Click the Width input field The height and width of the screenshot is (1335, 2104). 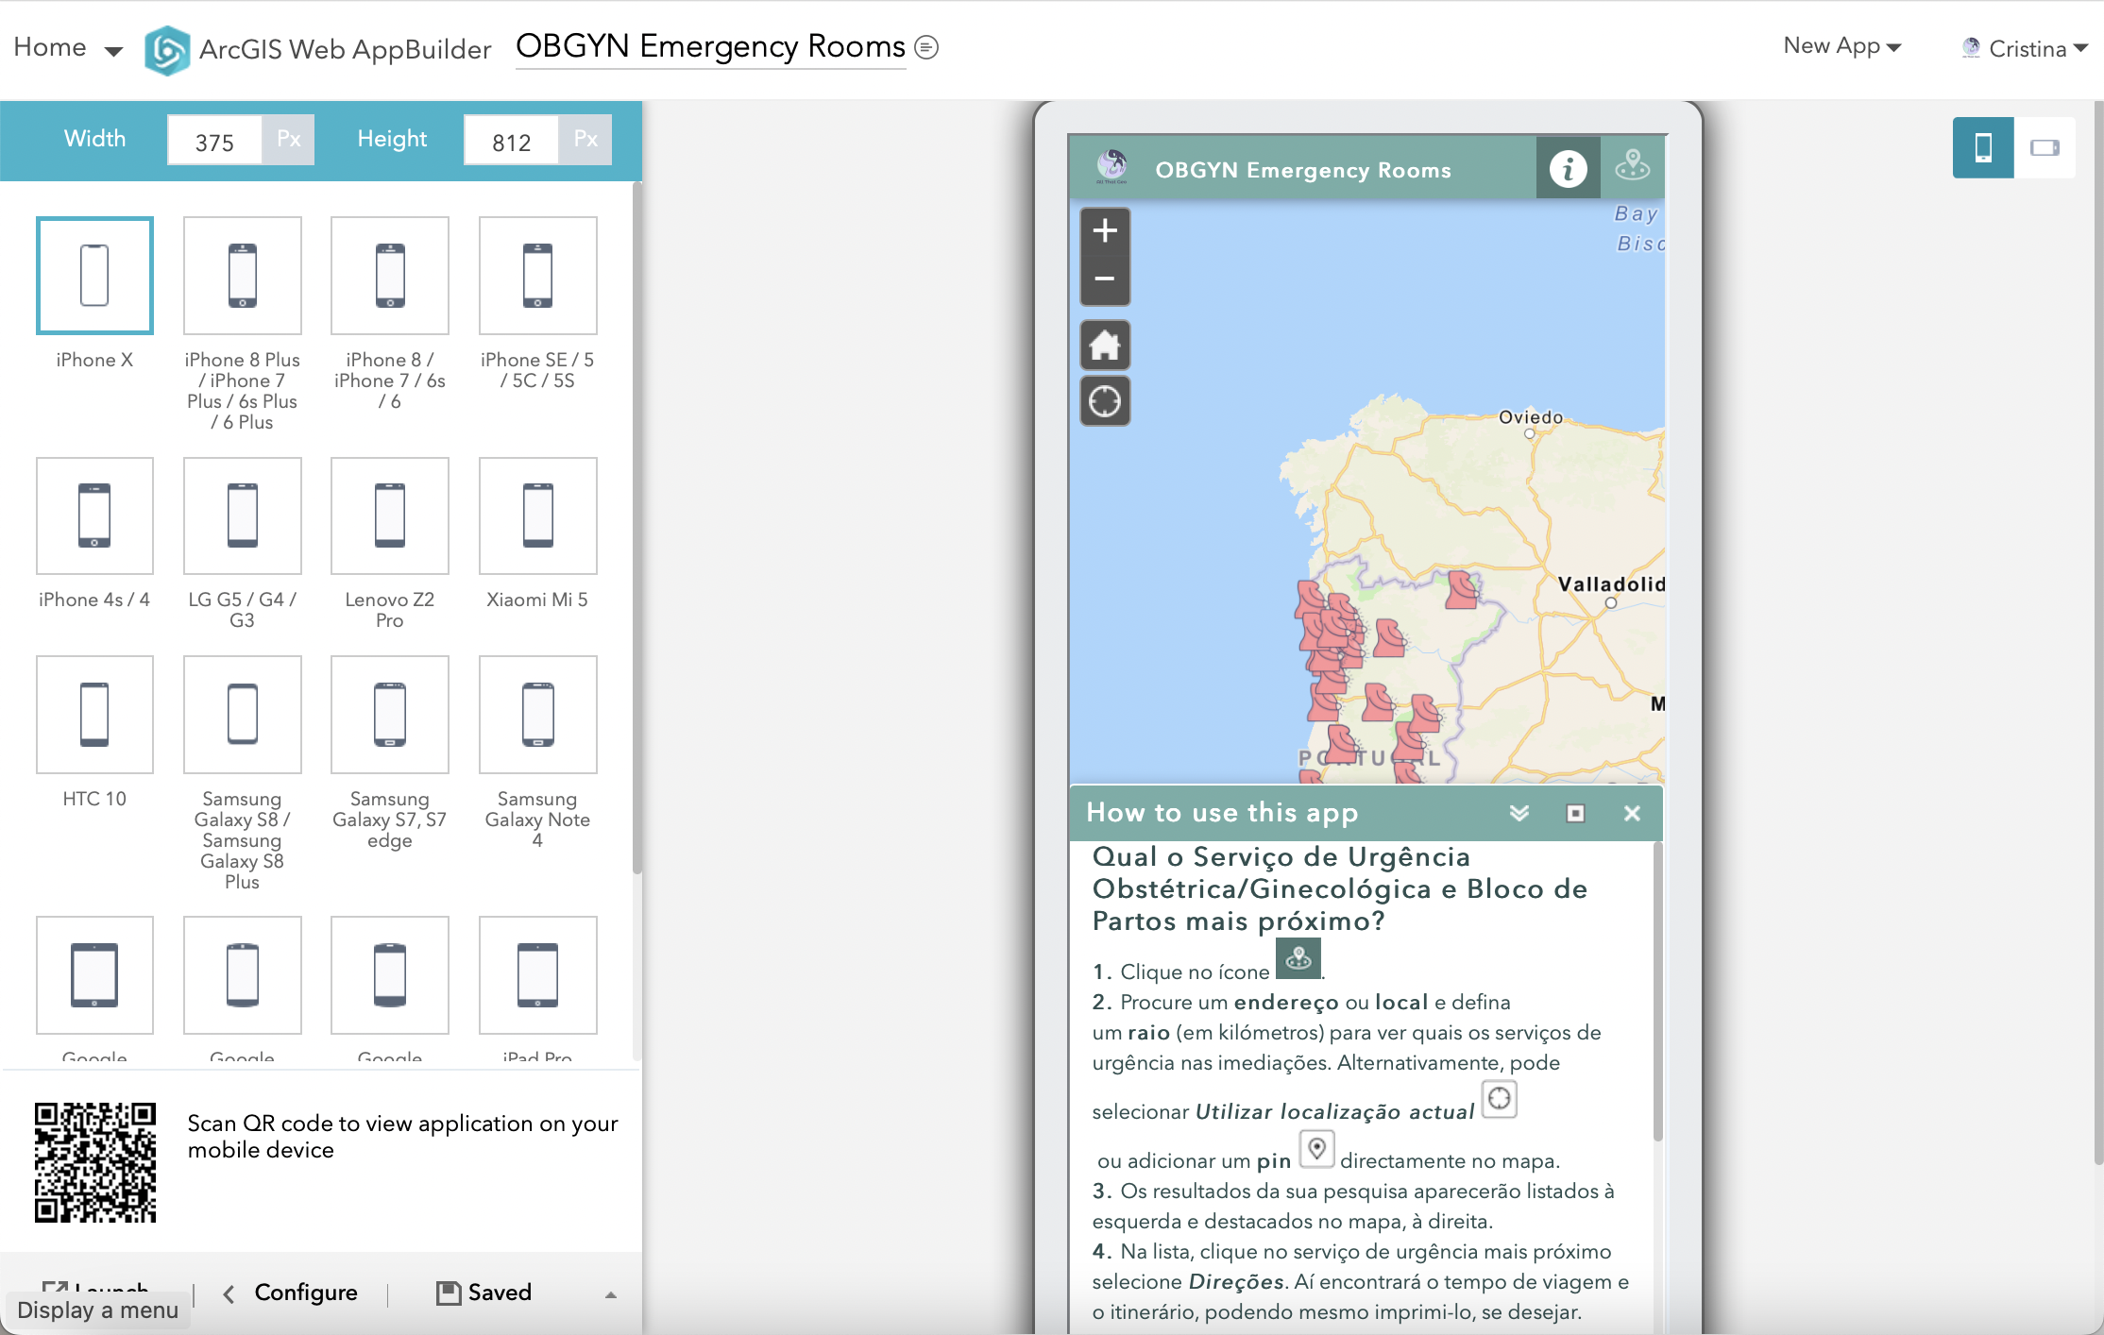pyautogui.click(x=213, y=140)
